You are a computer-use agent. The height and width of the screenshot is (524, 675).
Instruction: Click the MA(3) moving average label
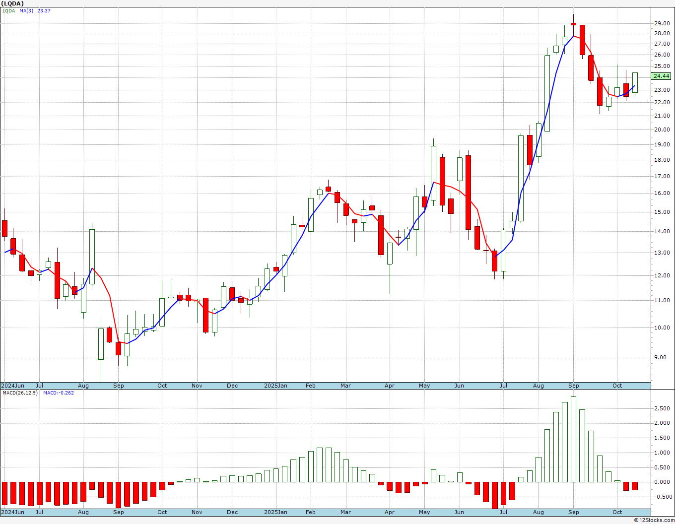(x=27, y=10)
